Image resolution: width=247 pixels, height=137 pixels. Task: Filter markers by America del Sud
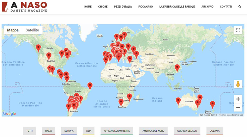[187, 131]
